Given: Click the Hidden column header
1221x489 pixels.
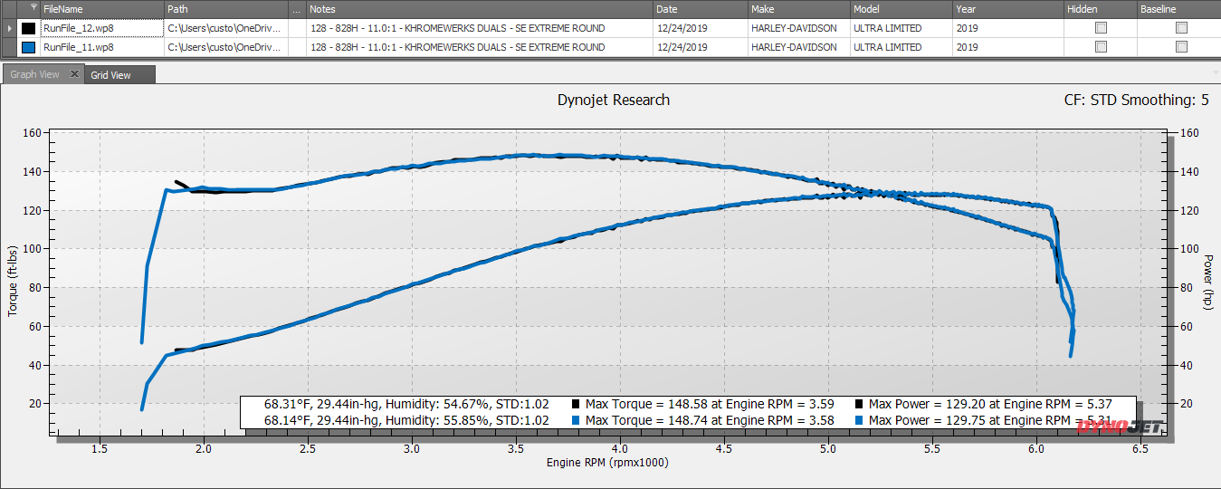Looking at the screenshot, I should click(x=1101, y=9).
